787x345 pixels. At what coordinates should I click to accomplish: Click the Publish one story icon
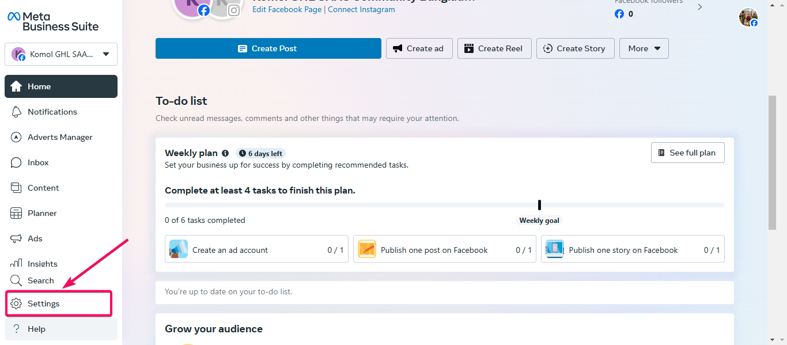click(x=555, y=249)
